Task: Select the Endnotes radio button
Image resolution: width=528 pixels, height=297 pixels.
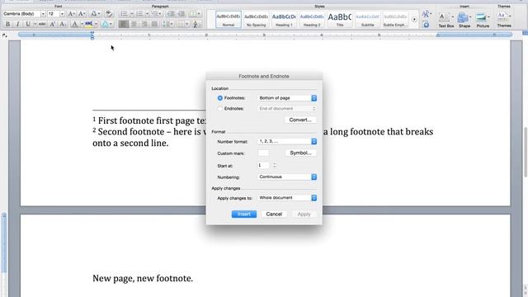Action: click(220, 109)
